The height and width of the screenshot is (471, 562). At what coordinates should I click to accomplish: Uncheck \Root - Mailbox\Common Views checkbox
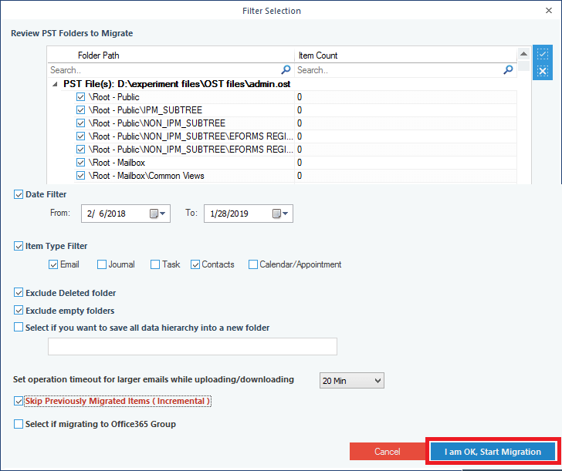pos(80,176)
